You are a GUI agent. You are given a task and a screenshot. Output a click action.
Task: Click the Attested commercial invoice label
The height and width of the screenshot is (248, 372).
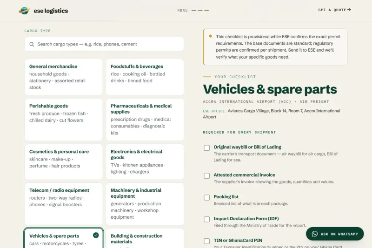(x=245, y=175)
